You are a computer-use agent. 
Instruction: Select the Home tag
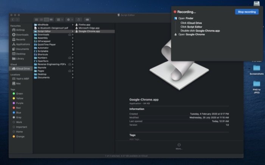coord(17,132)
